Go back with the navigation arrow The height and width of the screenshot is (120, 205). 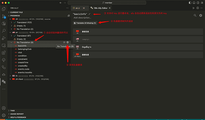[61, 3]
